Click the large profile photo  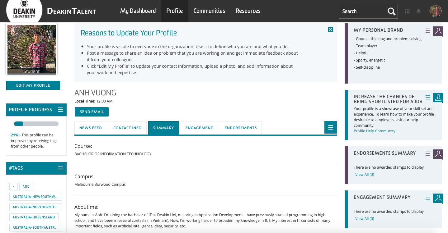(x=31, y=49)
